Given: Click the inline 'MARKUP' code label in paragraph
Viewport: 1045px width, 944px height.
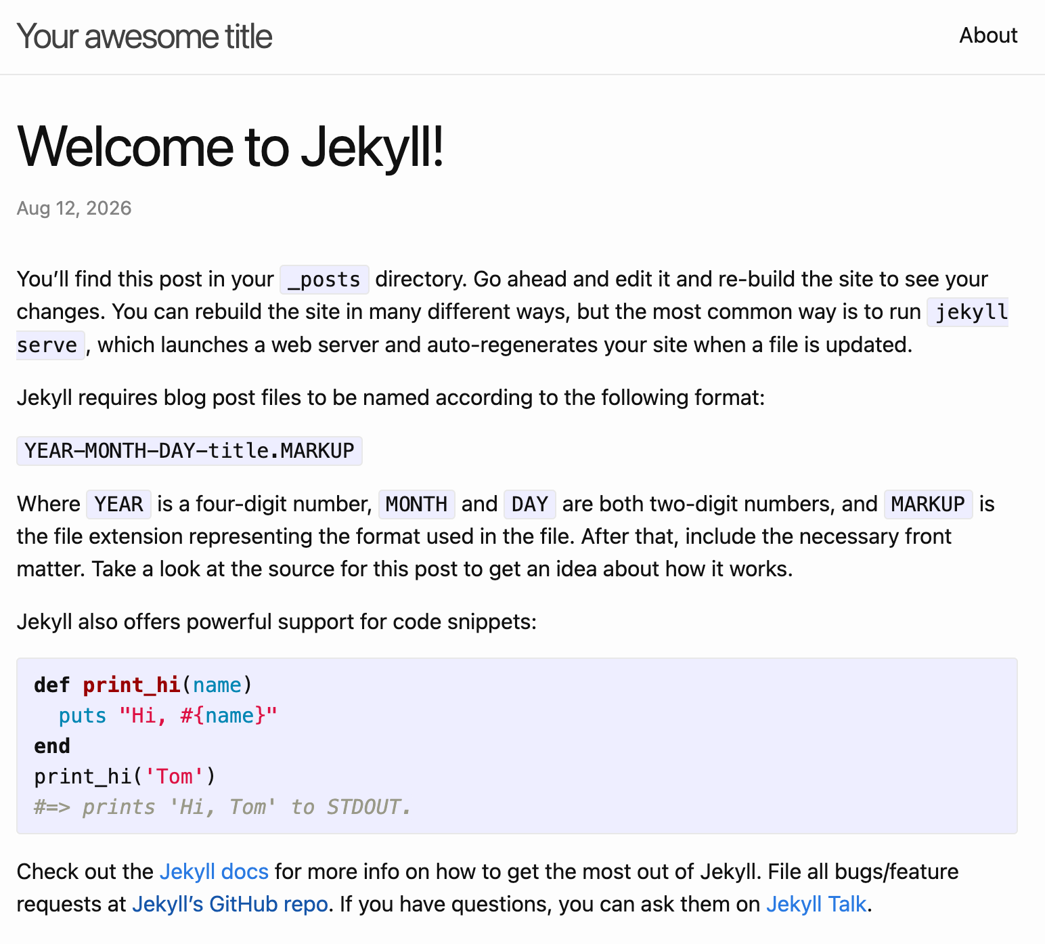Looking at the screenshot, I should 928,504.
